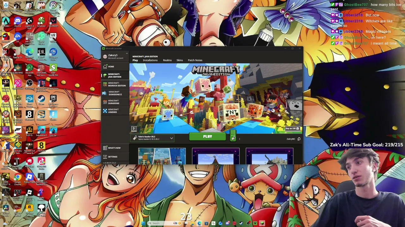The height and width of the screenshot is (227, 405).
Task: Select the DaVinci Resolve desktop icon
Action: [x=6, y=210]
